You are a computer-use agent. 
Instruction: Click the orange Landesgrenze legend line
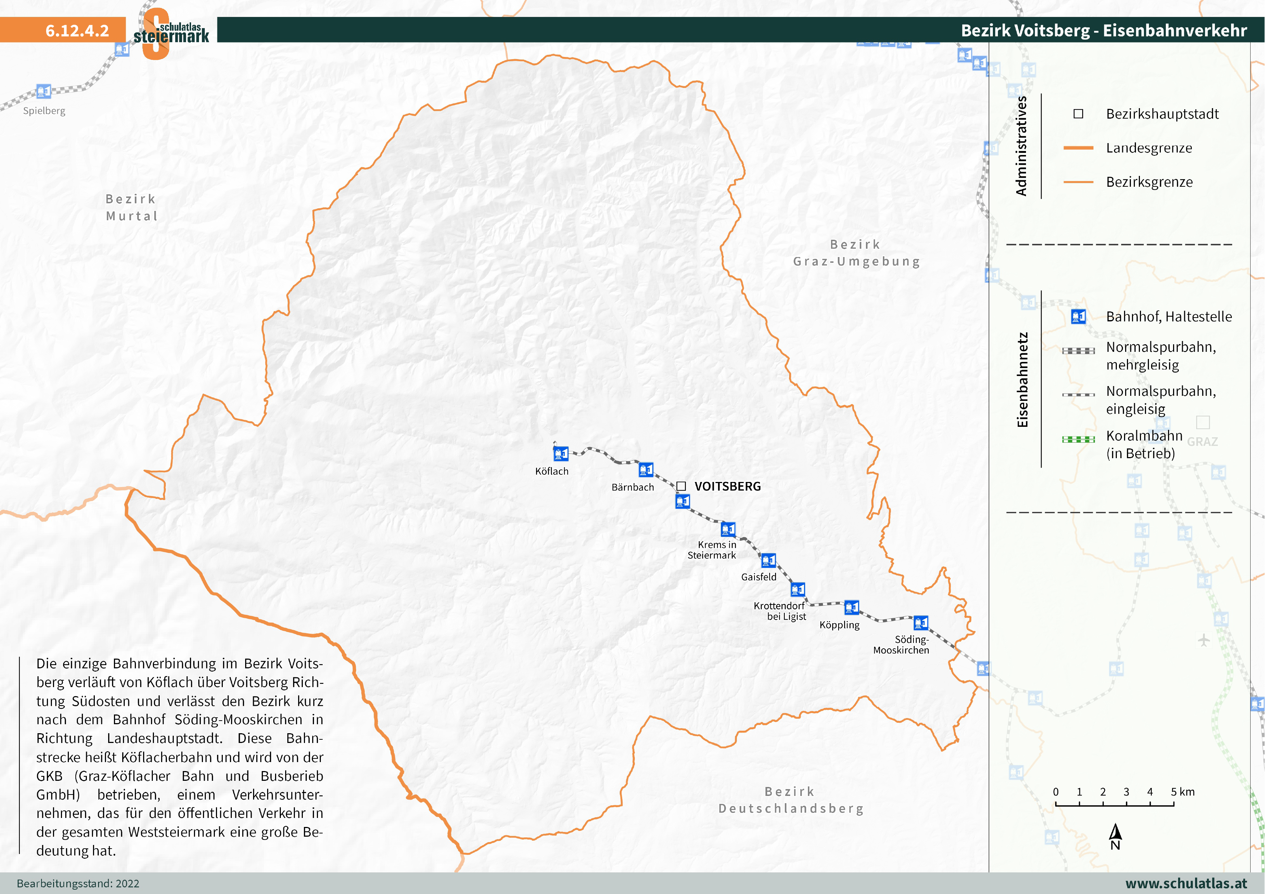click(1078, 148)
